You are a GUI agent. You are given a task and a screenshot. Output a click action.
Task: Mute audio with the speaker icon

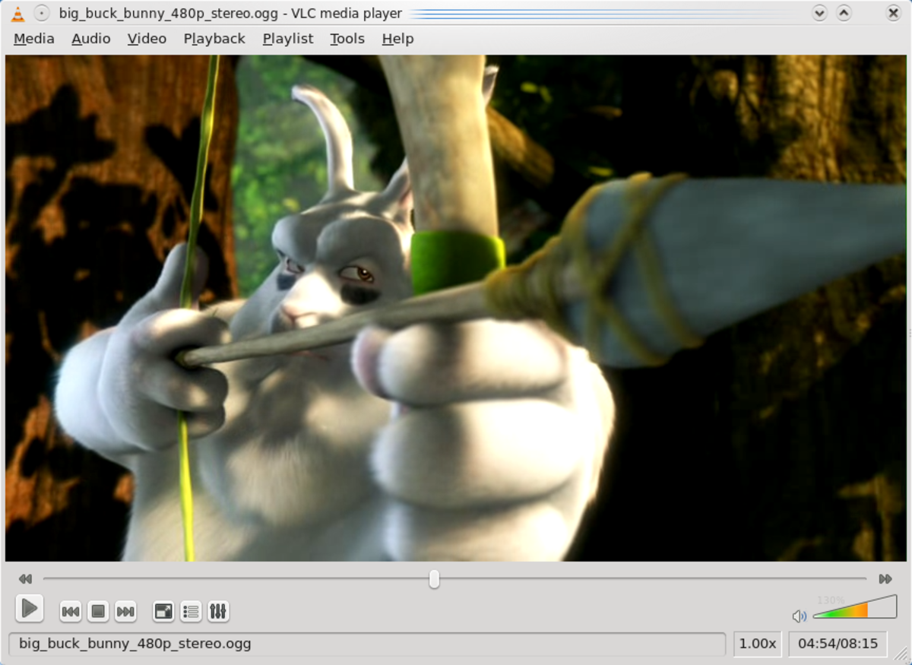coord(799,616)
